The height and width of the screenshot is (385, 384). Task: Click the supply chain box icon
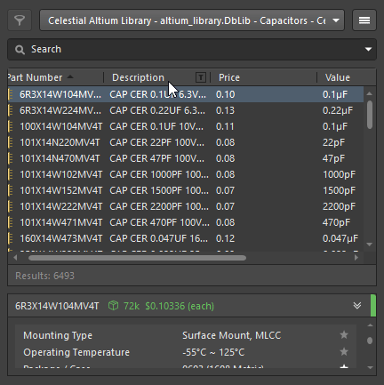tap(113, 306)
